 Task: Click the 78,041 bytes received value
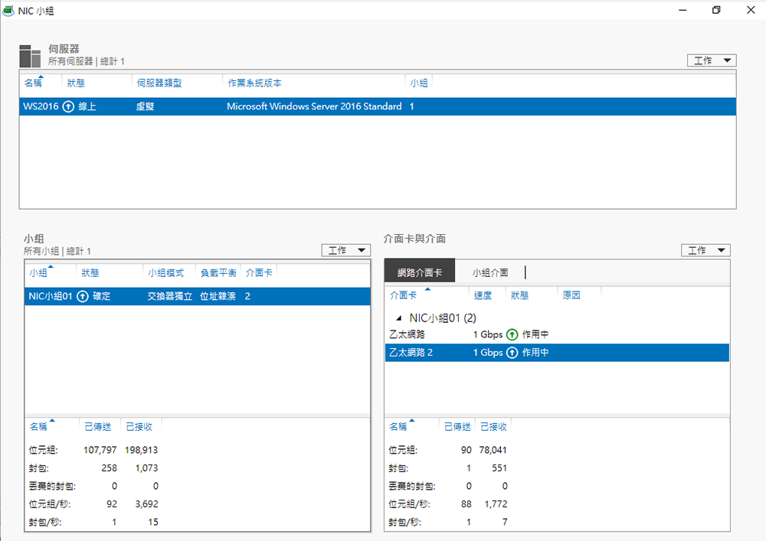493,450
